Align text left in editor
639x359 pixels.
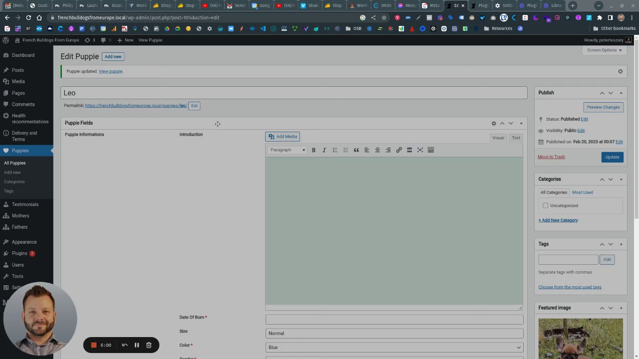click(x=366, y=150)
